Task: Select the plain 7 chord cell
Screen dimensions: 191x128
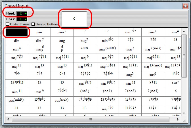Action: coord(85,32)
